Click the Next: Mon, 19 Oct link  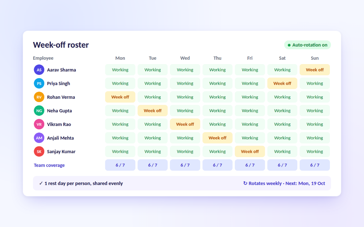(x=305, y=183)
